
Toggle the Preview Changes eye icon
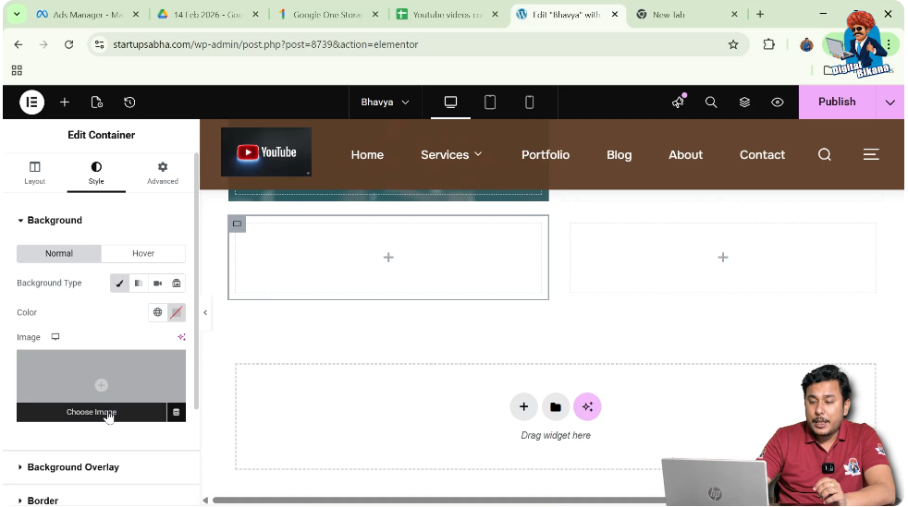[778, 103]
